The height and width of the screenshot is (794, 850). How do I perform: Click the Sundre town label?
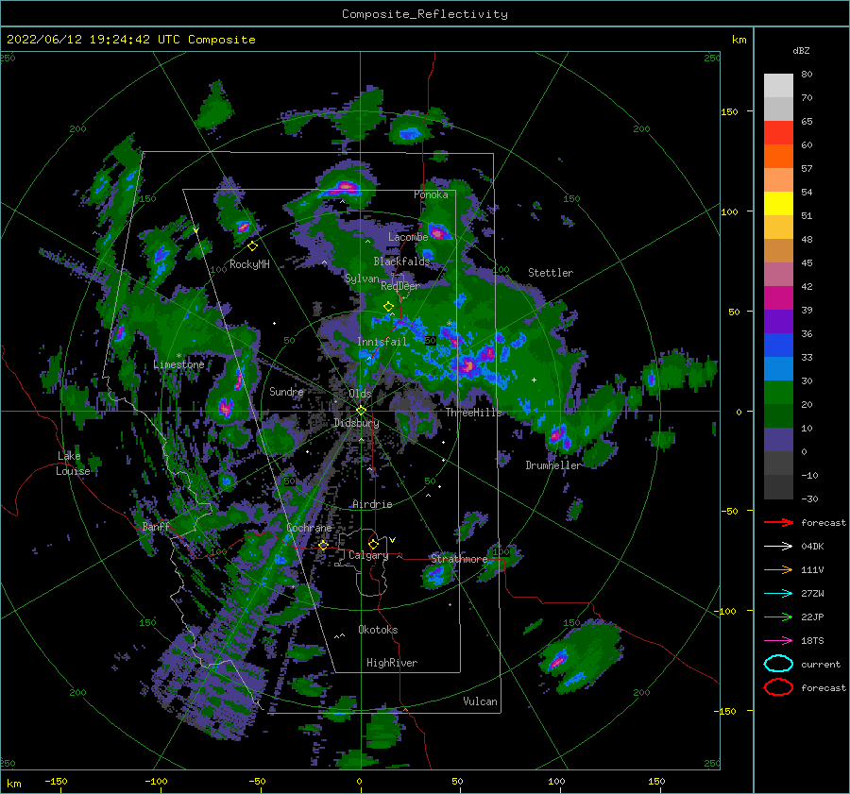[286, 391]
